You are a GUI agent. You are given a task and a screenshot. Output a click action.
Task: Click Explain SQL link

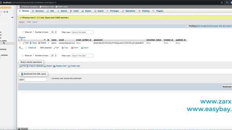pyautogui.click(x=217, y=26)
